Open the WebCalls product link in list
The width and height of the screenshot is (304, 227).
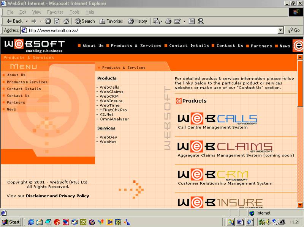[x=109, y=87]
